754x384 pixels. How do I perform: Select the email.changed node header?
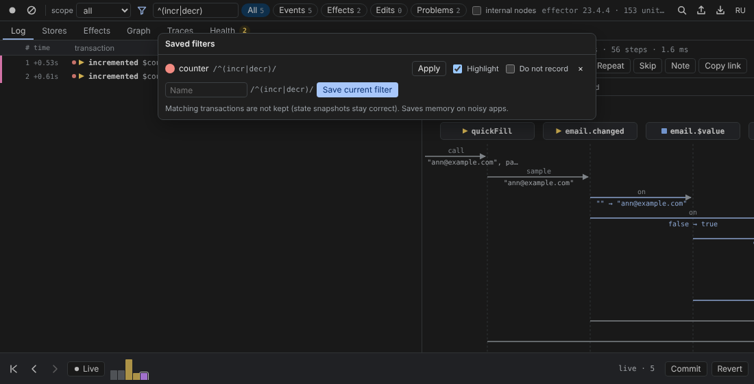click(x=590, y=131)
